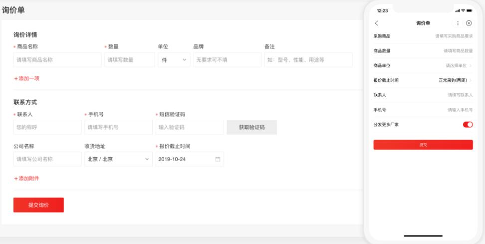Screen dimensions: 485x244
Task: Focus the 数量 input field
Action: [129, 60]
